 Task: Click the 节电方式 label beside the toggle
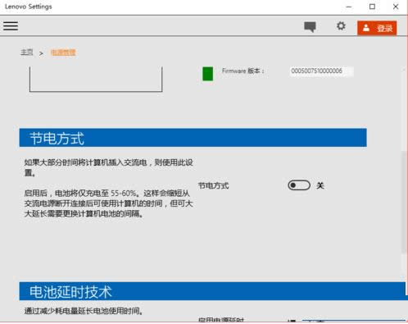click(213, 186)
